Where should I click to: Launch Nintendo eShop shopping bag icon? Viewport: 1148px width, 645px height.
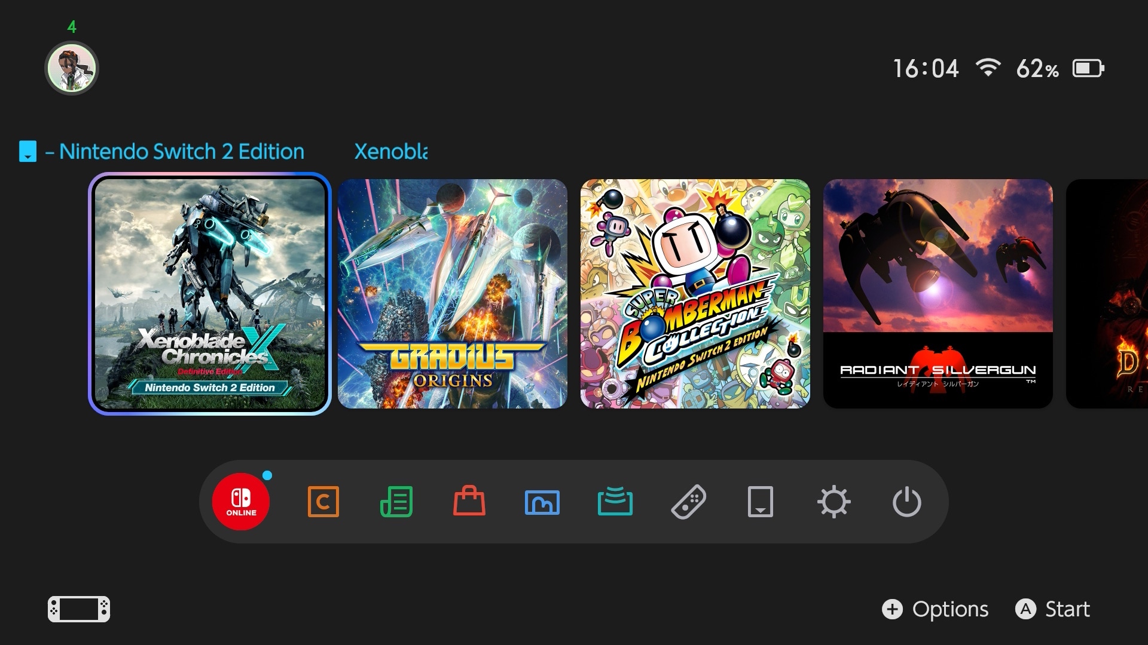[469, 502]
